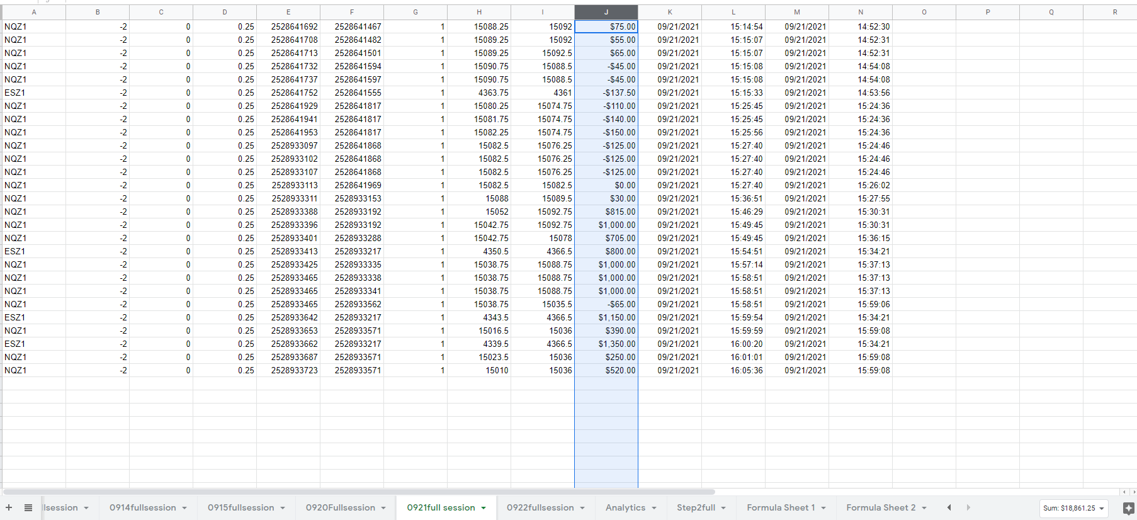Select column J header
This screenshot has width=1137, height=520.
(x=606, y=12)
